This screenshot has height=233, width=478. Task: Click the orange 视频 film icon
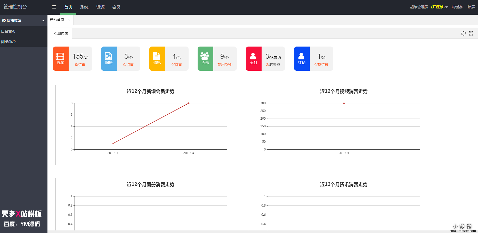(x=60, y=56)
